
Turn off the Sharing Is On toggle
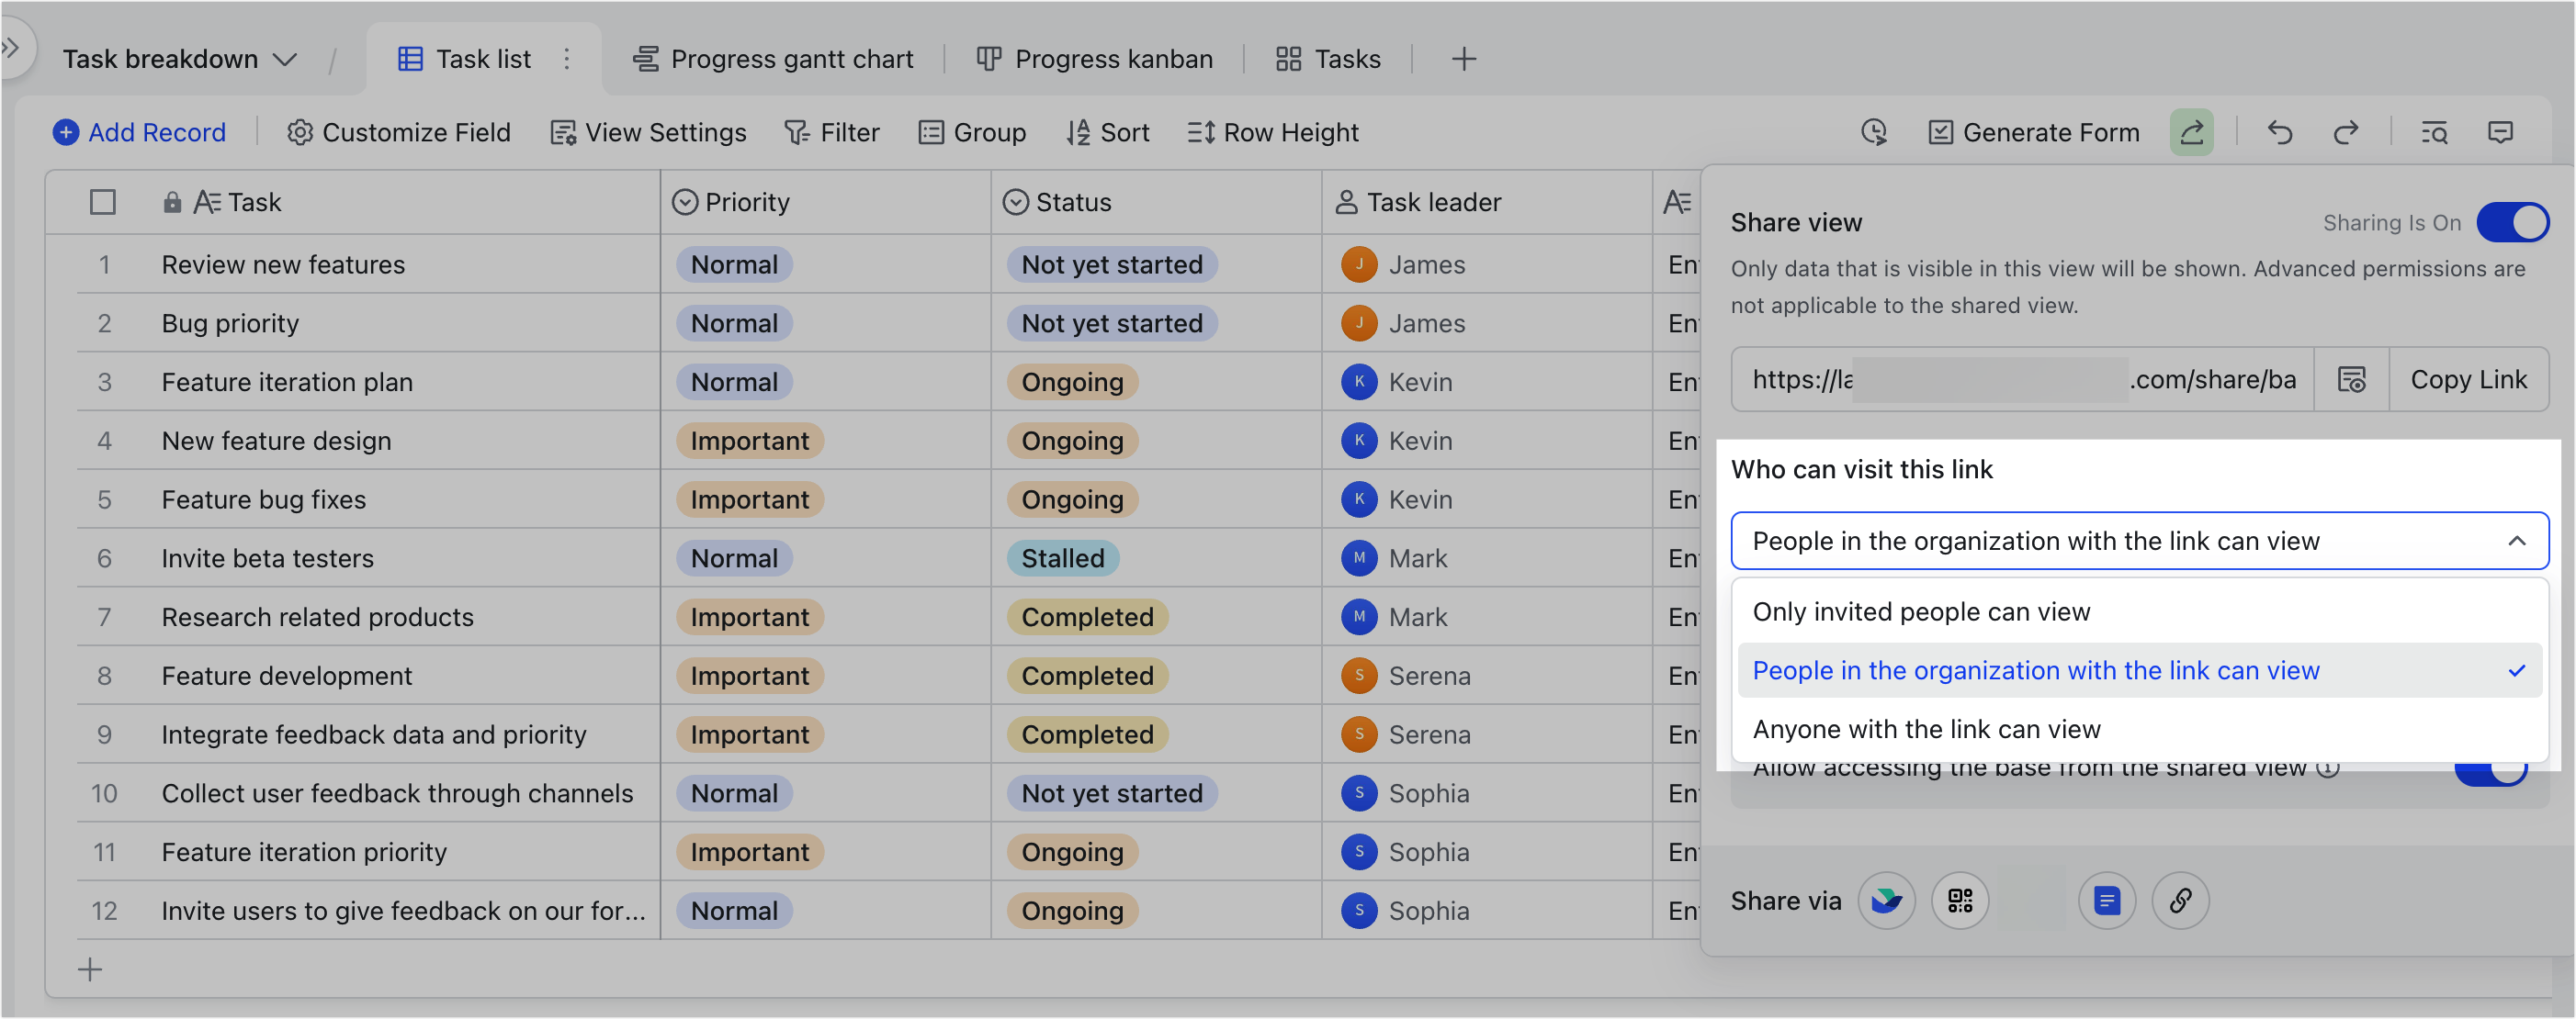[x=2512, y=222]
